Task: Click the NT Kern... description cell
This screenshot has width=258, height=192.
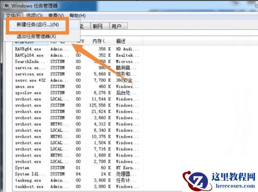Action: click(127, 168)
